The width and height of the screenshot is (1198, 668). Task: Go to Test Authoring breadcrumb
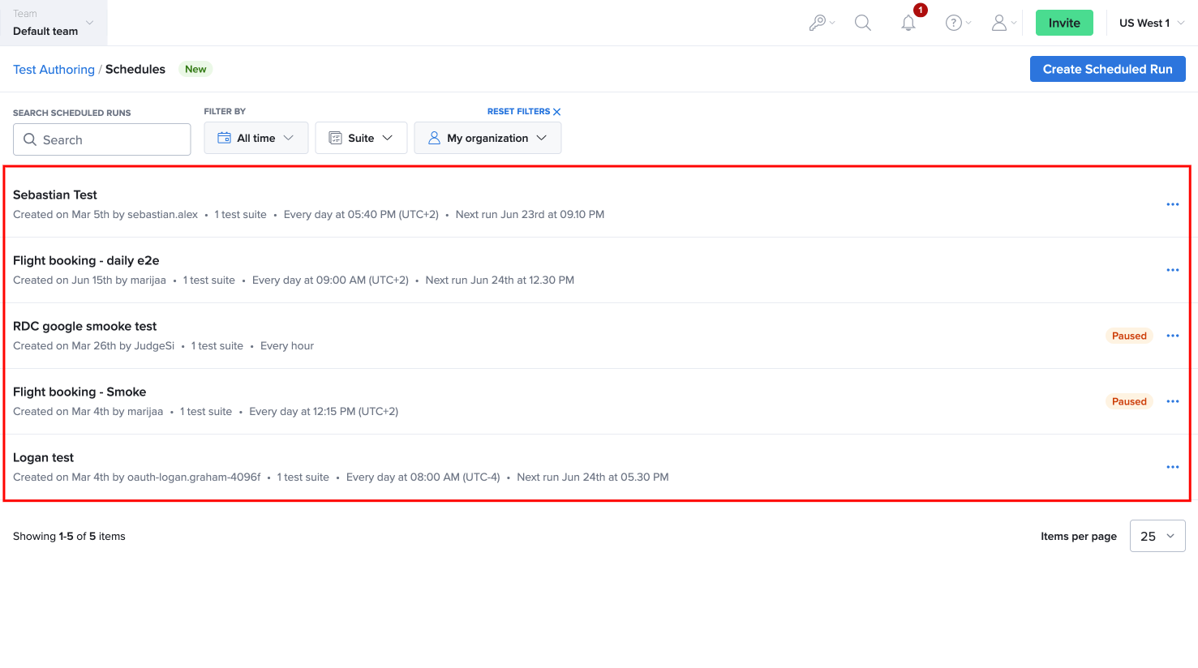point(54,70)
